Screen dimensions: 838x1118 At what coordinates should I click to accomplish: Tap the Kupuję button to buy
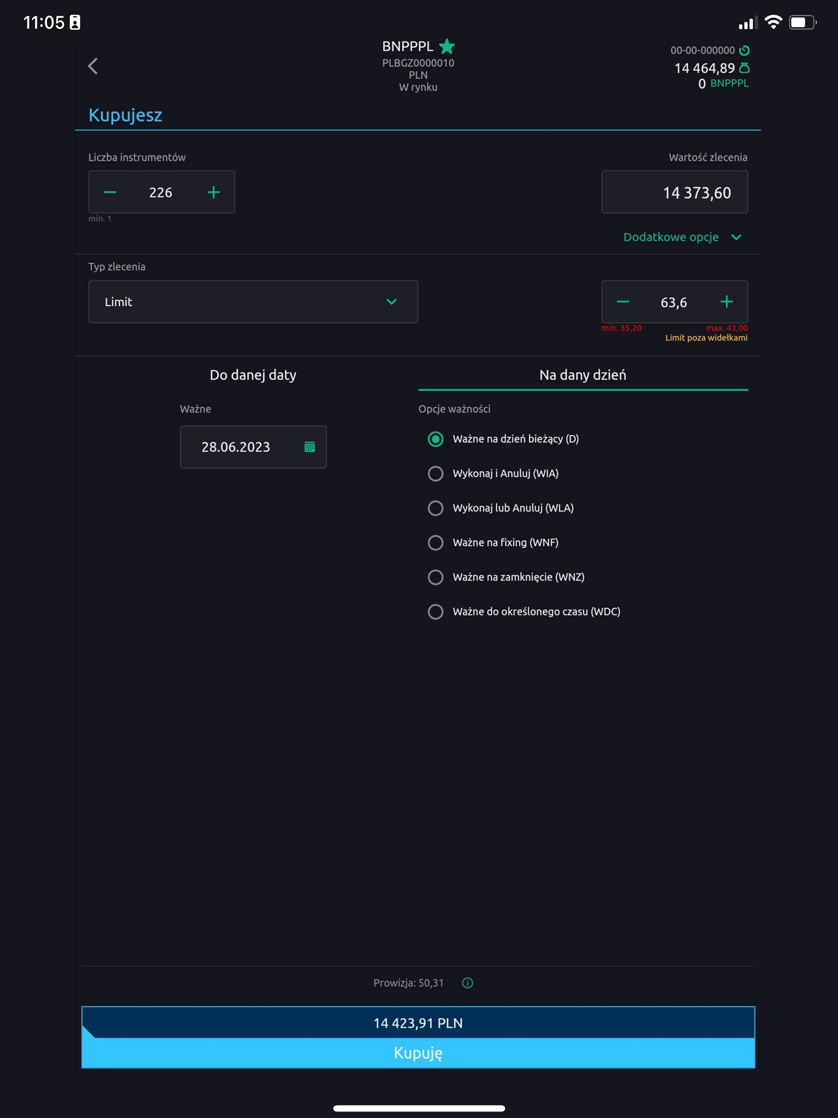tap(418, 1053)
